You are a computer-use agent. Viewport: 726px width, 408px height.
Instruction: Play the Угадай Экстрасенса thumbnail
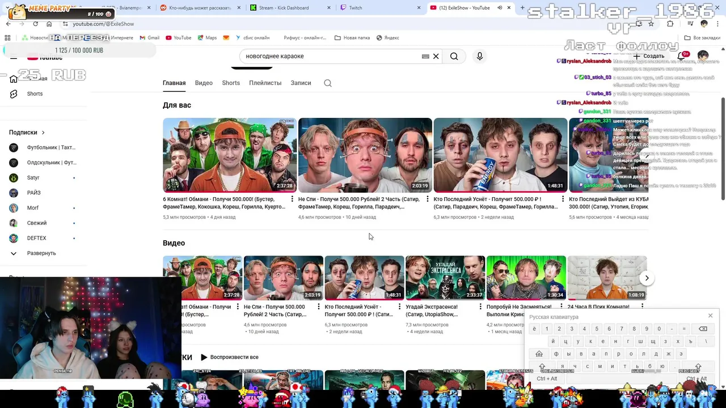[445, 278]
